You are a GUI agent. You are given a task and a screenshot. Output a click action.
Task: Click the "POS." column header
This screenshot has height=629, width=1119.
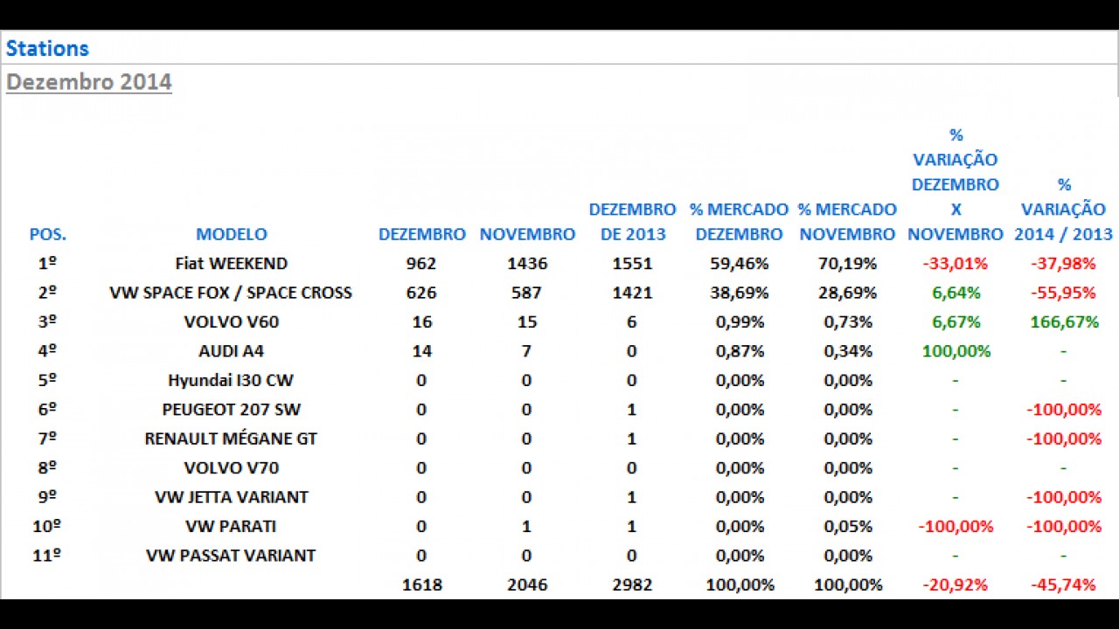click(x=48, y=234)
